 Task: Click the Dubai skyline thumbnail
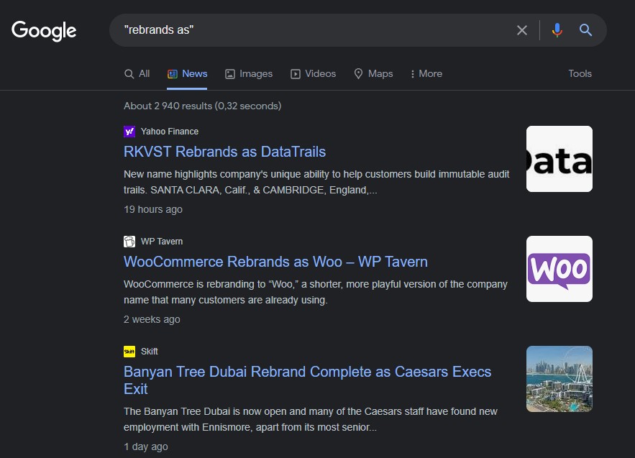559,379
